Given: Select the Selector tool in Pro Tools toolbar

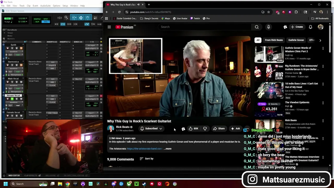Looking at the screenshot, I should [x=81, y=18].
